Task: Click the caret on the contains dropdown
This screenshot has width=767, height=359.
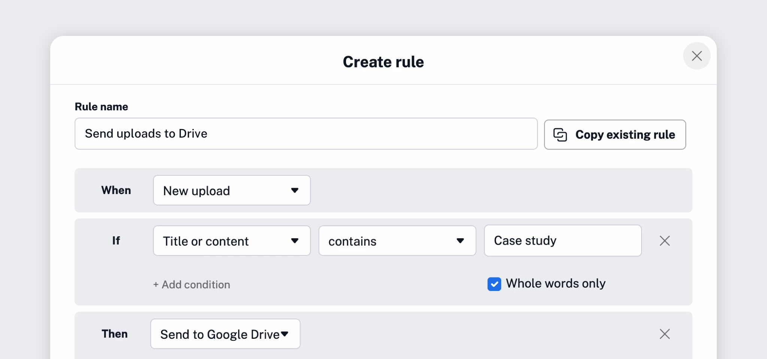Action: [460, 241]
